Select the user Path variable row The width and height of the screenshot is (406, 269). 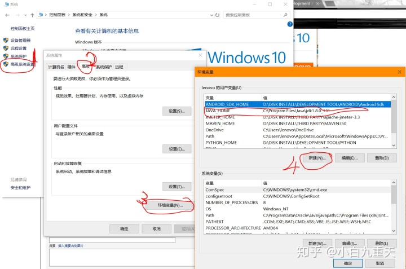tap(298, 136)
